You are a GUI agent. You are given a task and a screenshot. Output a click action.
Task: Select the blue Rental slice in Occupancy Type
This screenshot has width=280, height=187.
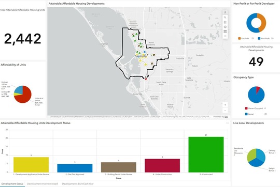coord(255,97)
